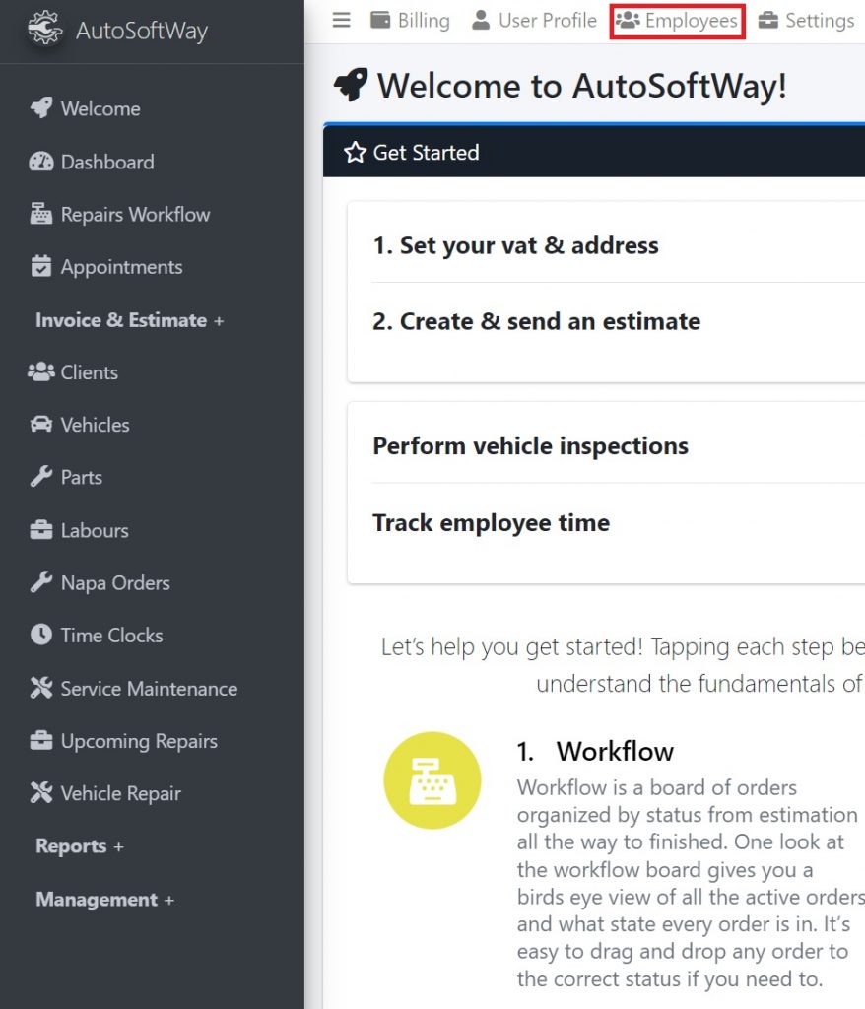The width and height of the screenshot is (865, 1009).
Task: Click the AutoSoftWay brand name
Action: (142, 31)
